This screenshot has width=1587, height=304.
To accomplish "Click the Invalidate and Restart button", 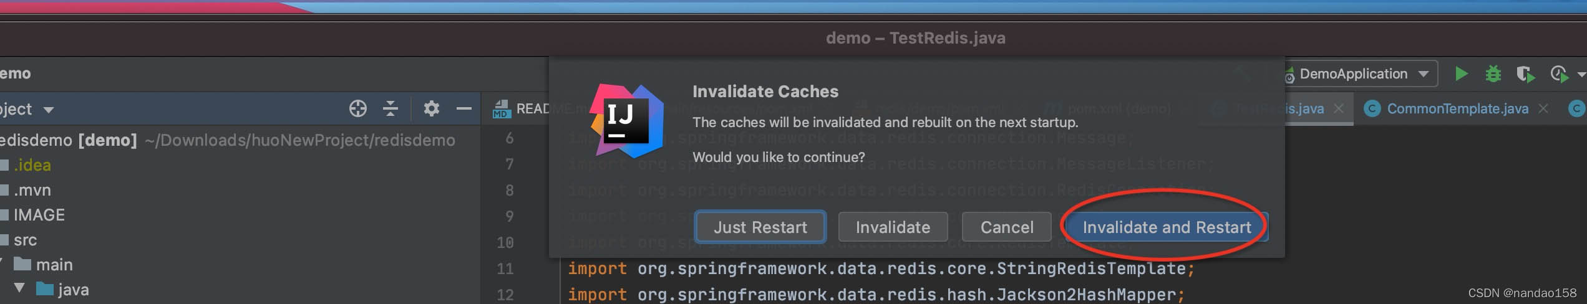I will tap(1167, 227).
